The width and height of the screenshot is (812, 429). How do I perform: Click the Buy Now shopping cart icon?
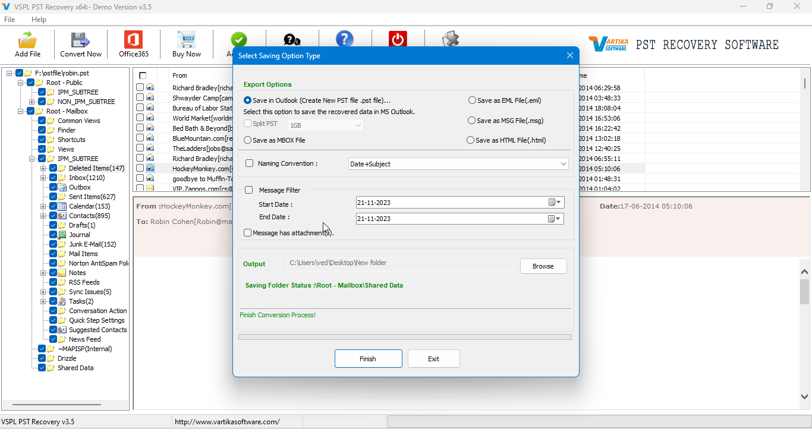click(x=186, y=40)
